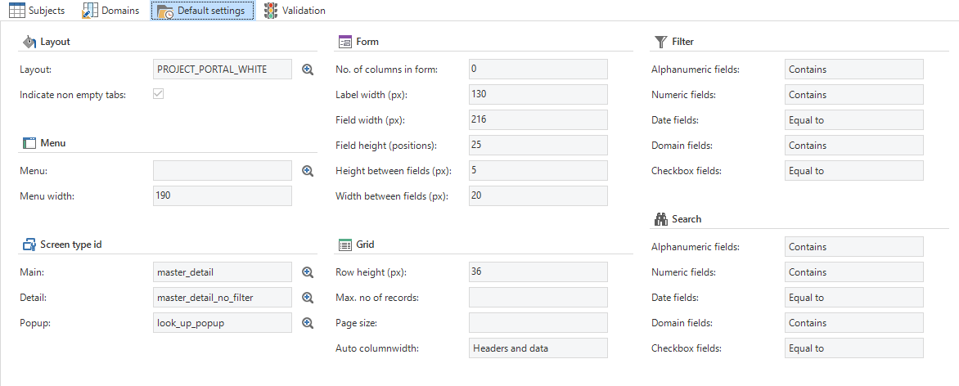Open the Validation tab
This screenshot has height=386, width=959.
pos(303,11)
